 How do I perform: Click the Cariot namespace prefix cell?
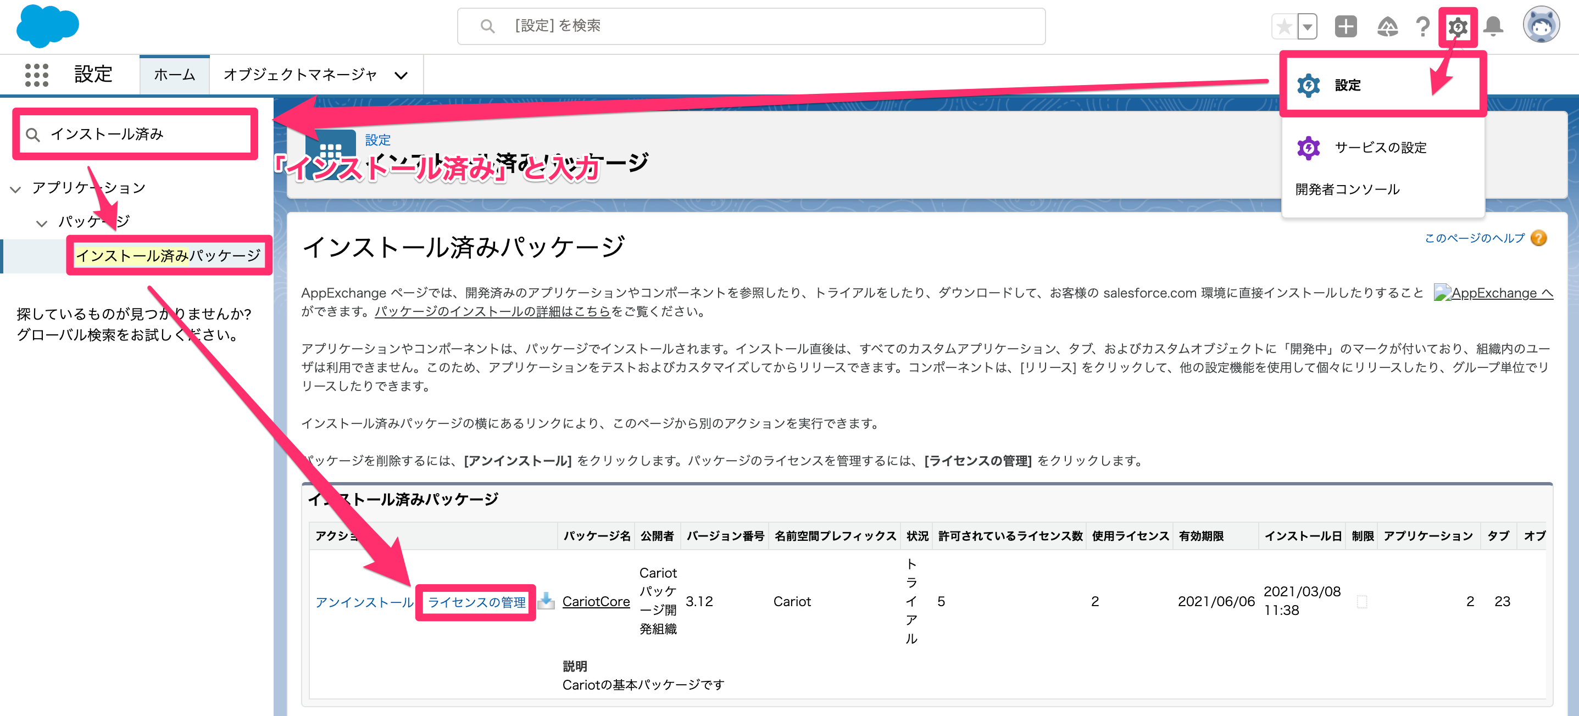click(x=792, y=601)
